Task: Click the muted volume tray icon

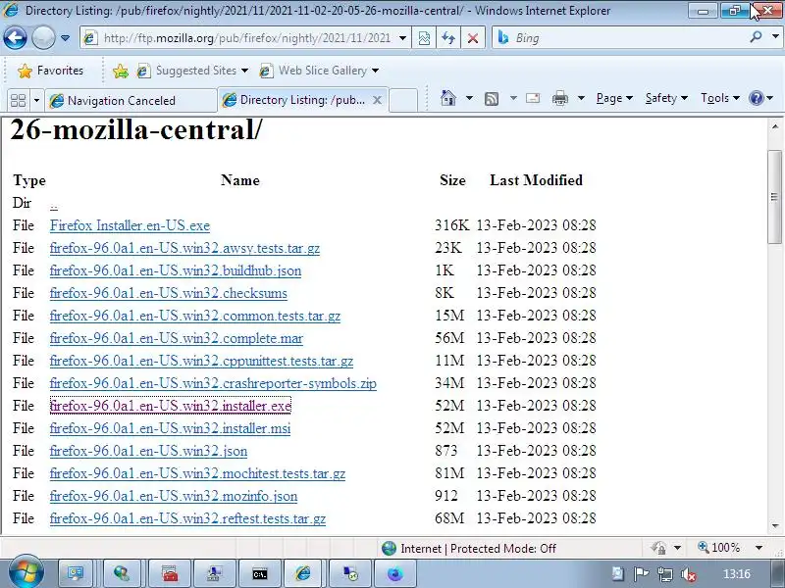Action: [689, 574]
